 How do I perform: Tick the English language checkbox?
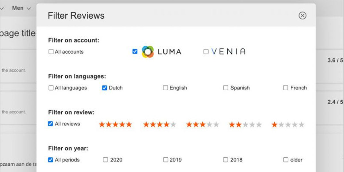165,88
